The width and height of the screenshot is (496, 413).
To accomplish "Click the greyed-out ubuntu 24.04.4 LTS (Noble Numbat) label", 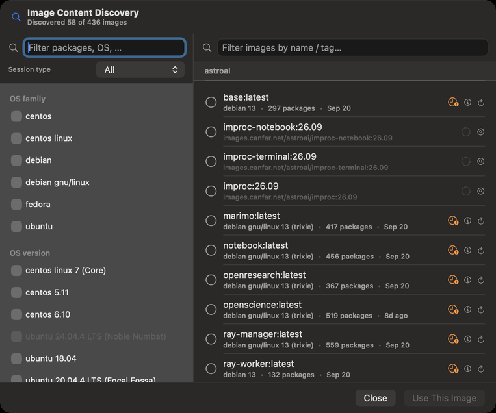I will coord(96,336).
